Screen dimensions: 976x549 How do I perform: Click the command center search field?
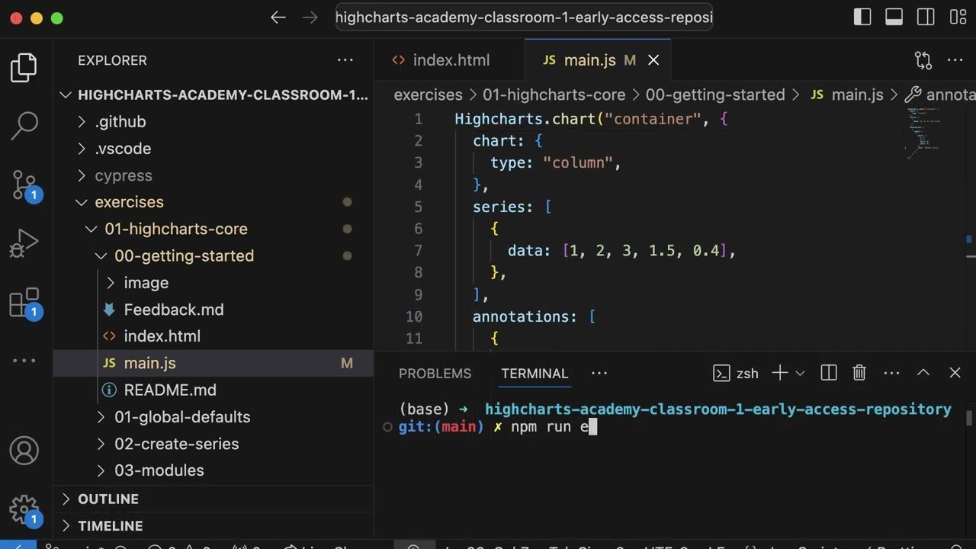point(524,18)
